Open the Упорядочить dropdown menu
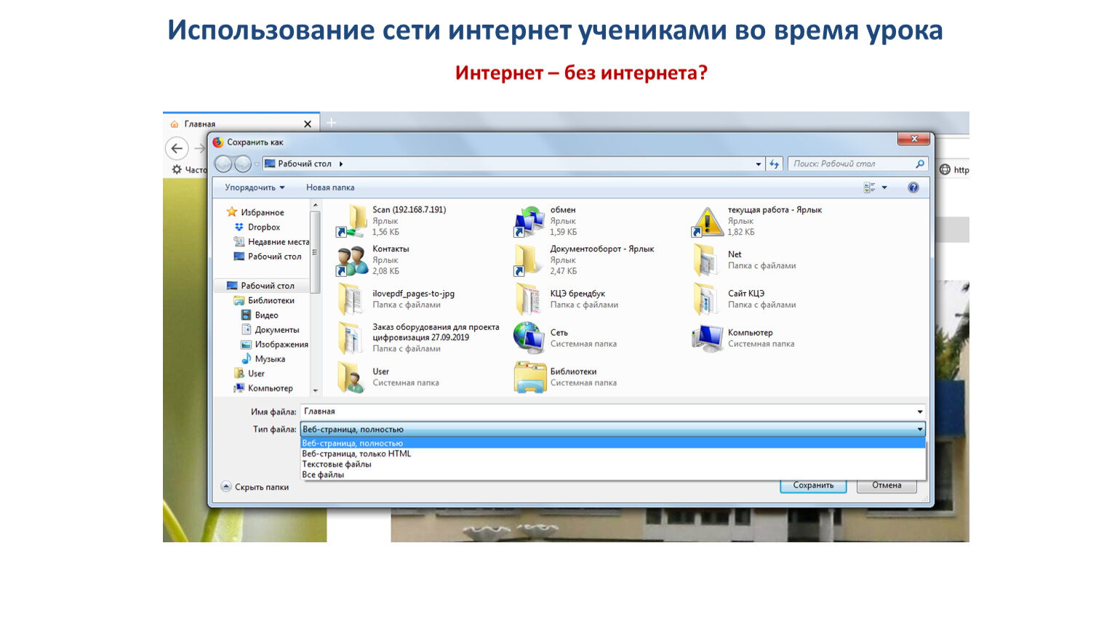Image resolution: width=1120 pixels, height=628 pixels. (x=254, y=188)
